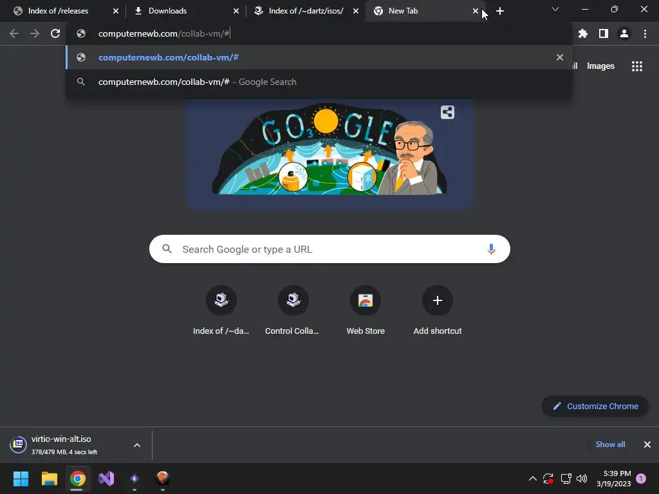659x494 pixels.
Task: Go back to previous page
Action: click(x=14, y=33)
